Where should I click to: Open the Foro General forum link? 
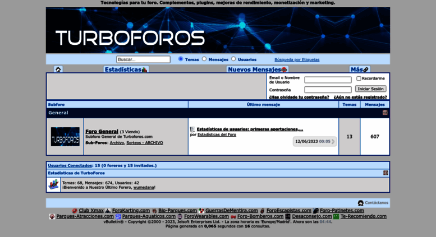point(102,132)
